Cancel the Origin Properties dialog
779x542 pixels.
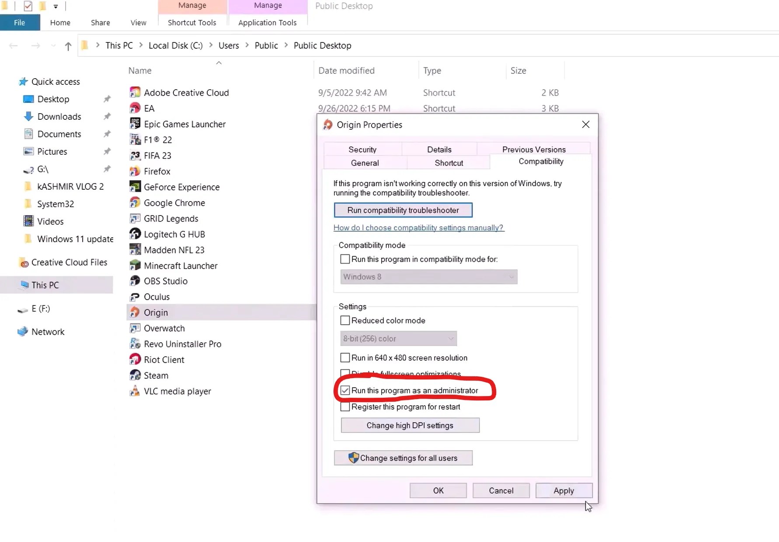(x=501, y=490)
